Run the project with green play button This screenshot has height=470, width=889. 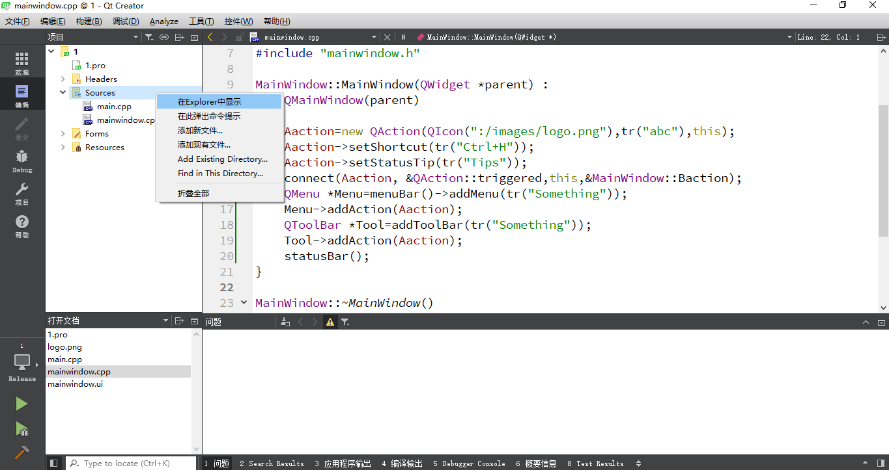point(22,404)
